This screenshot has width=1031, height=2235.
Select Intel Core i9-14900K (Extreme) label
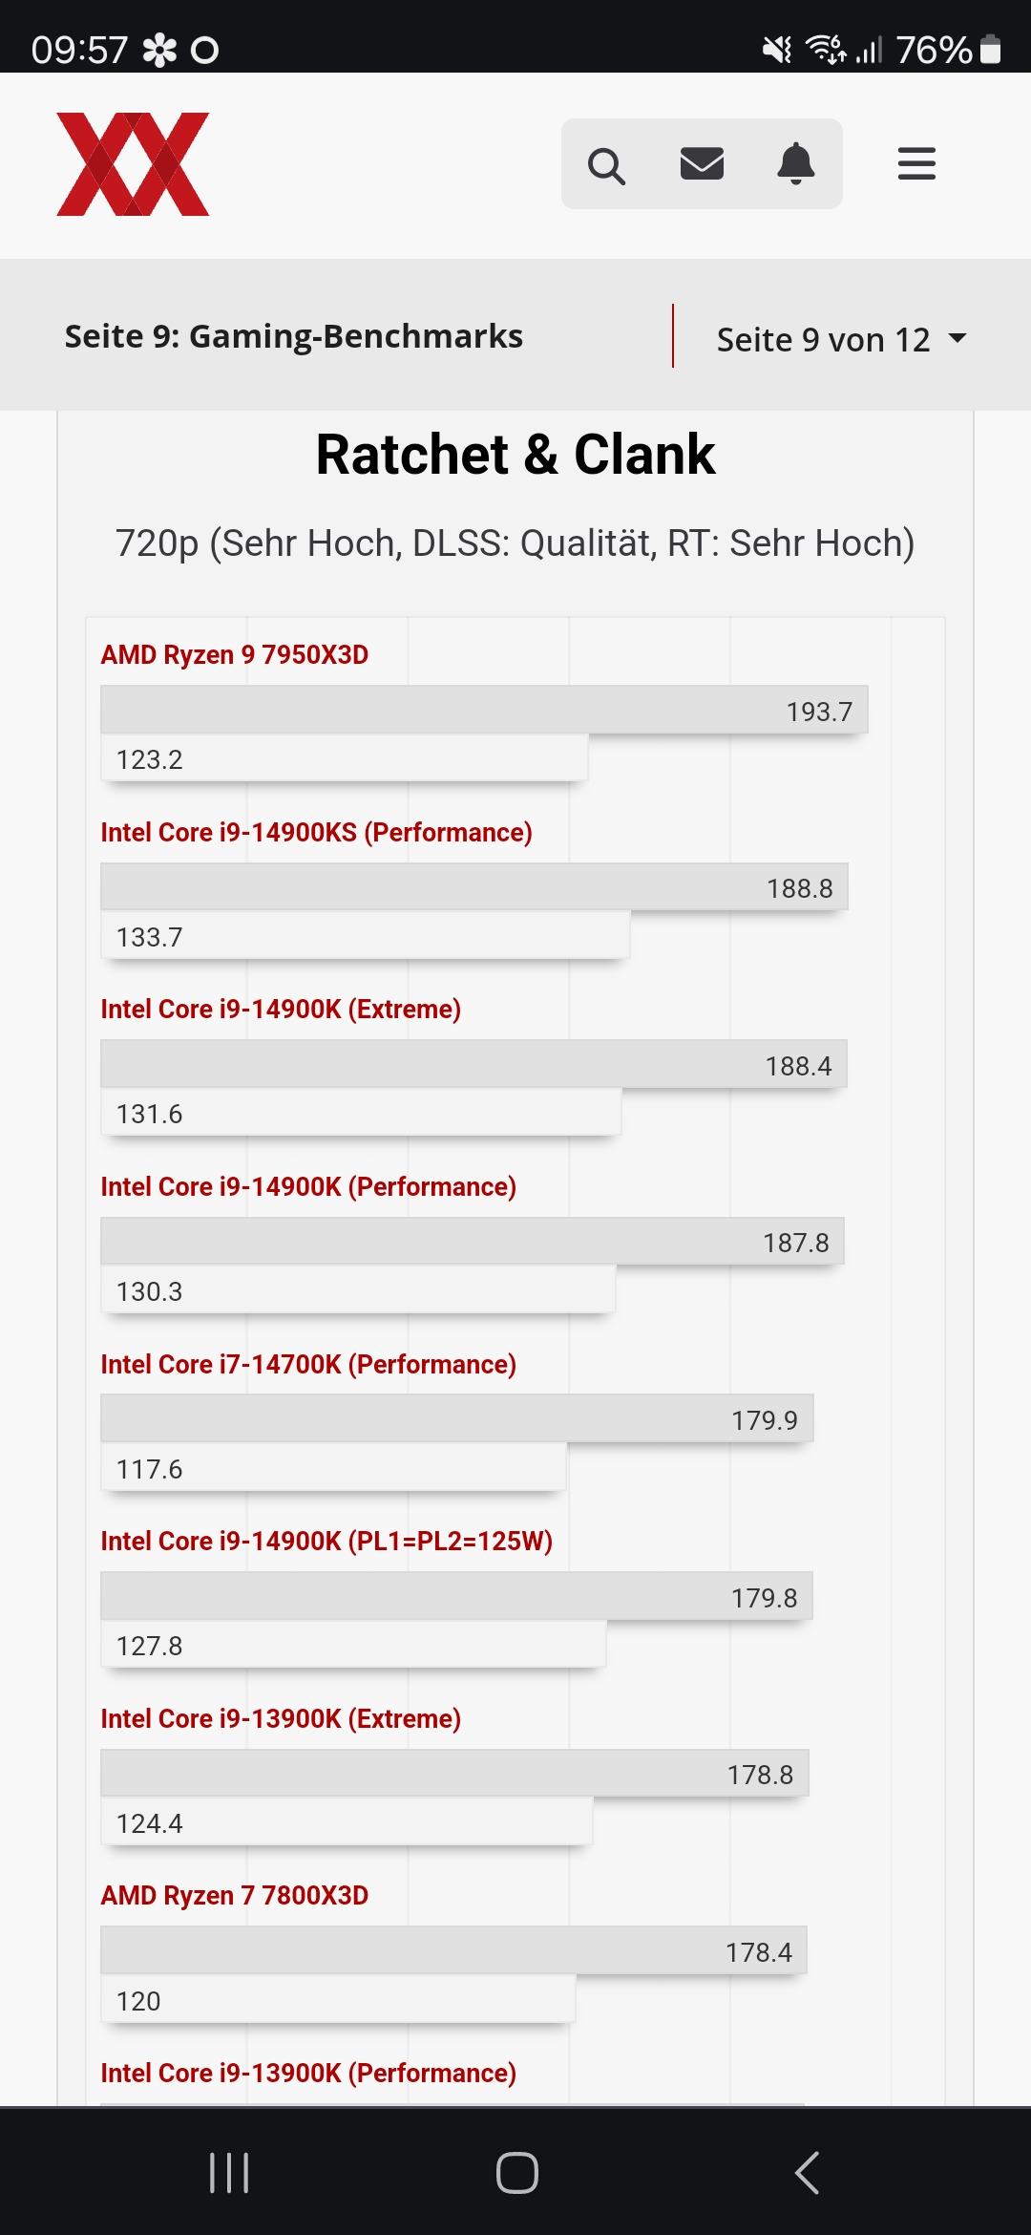click(x=281, y=1010)
